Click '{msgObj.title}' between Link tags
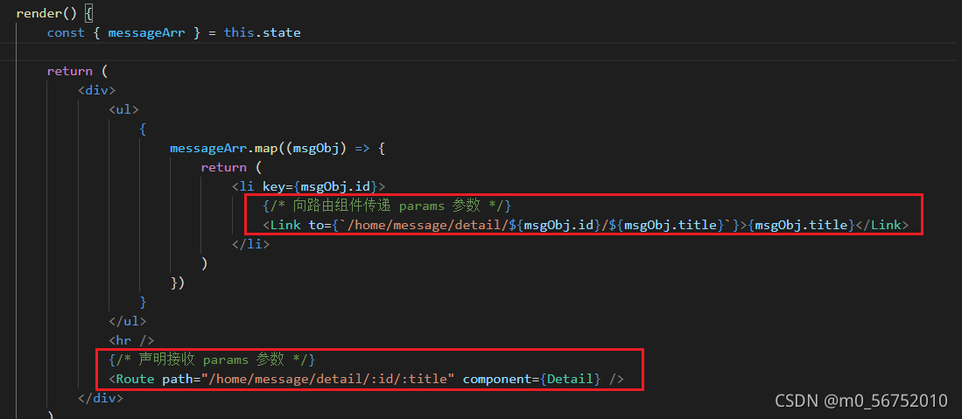Image resolution: width=962 pixels, height=419 pixels. [801, 225]
